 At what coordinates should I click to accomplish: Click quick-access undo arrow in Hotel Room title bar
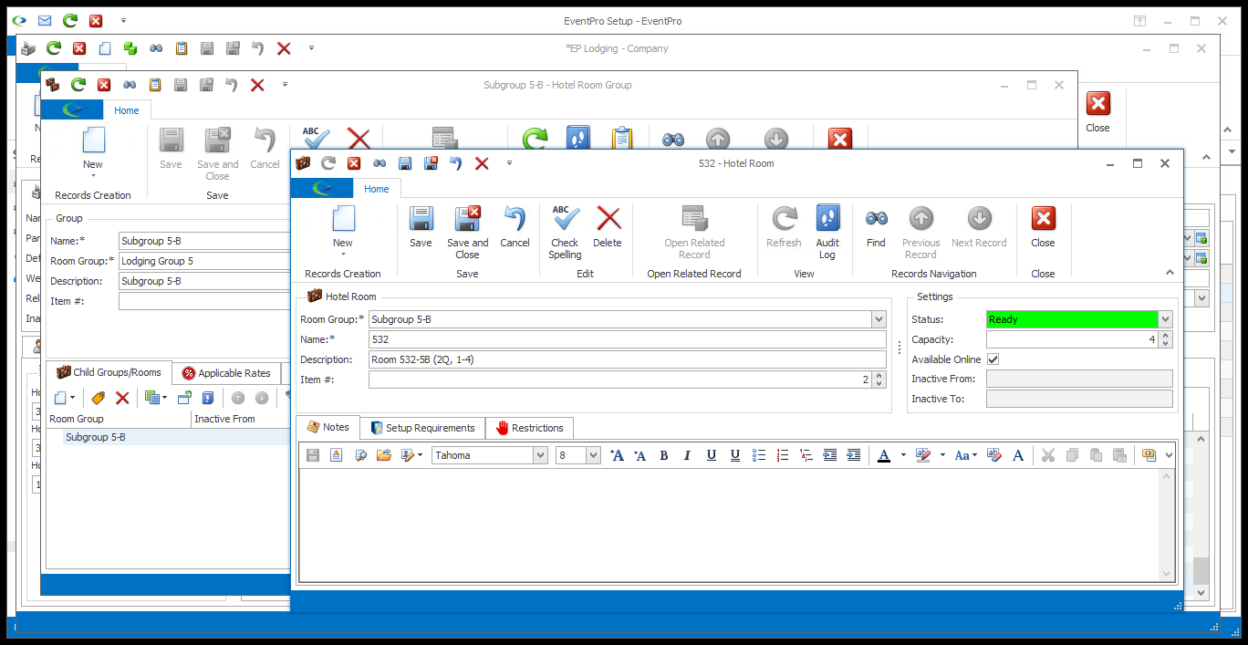[456, 163]
